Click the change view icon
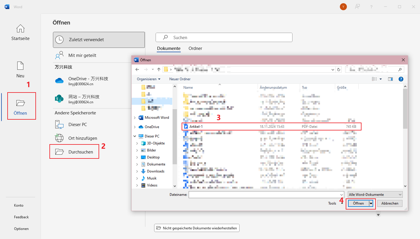Image resolution: width=420 pixels, height=239 pixels. point(374,79)
